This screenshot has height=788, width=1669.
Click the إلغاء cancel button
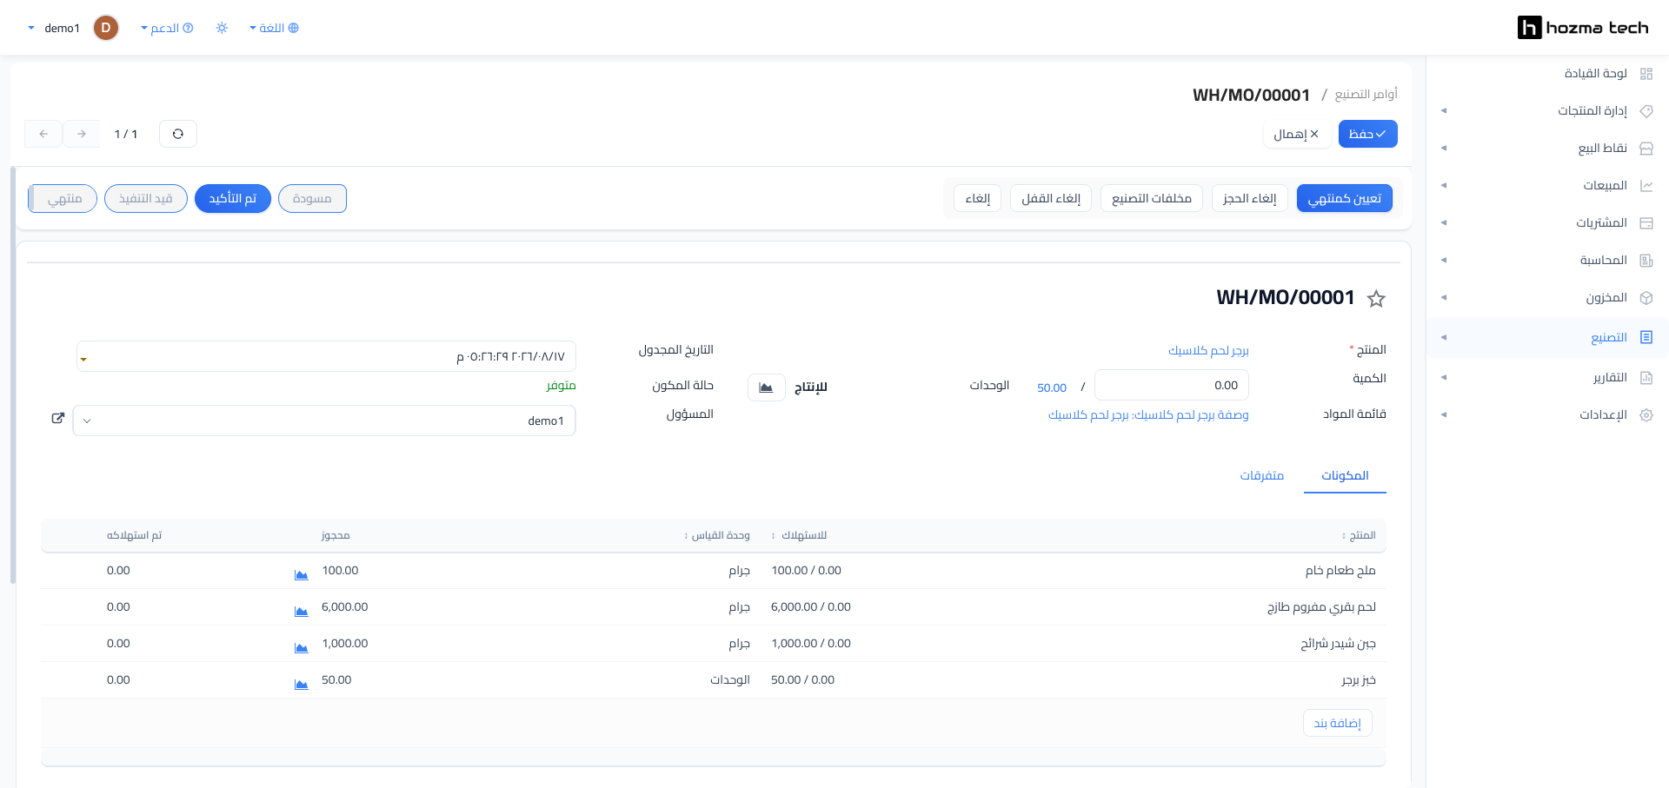click(x=978, y=198)
